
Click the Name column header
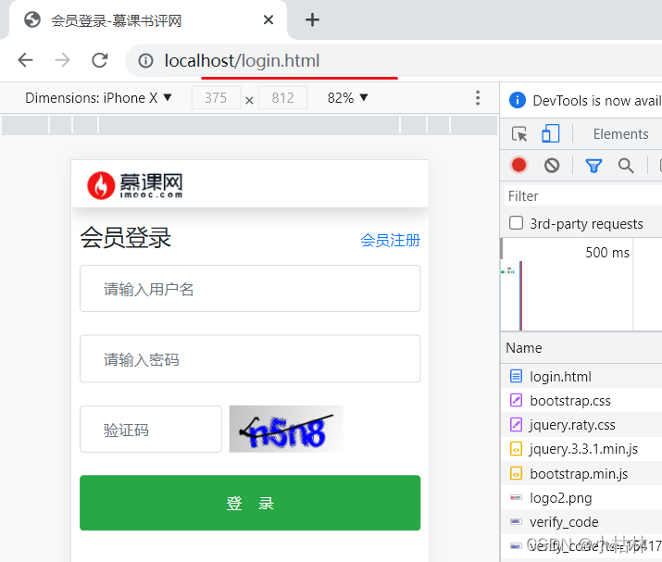pyautogui.click(x=524, y=348)
